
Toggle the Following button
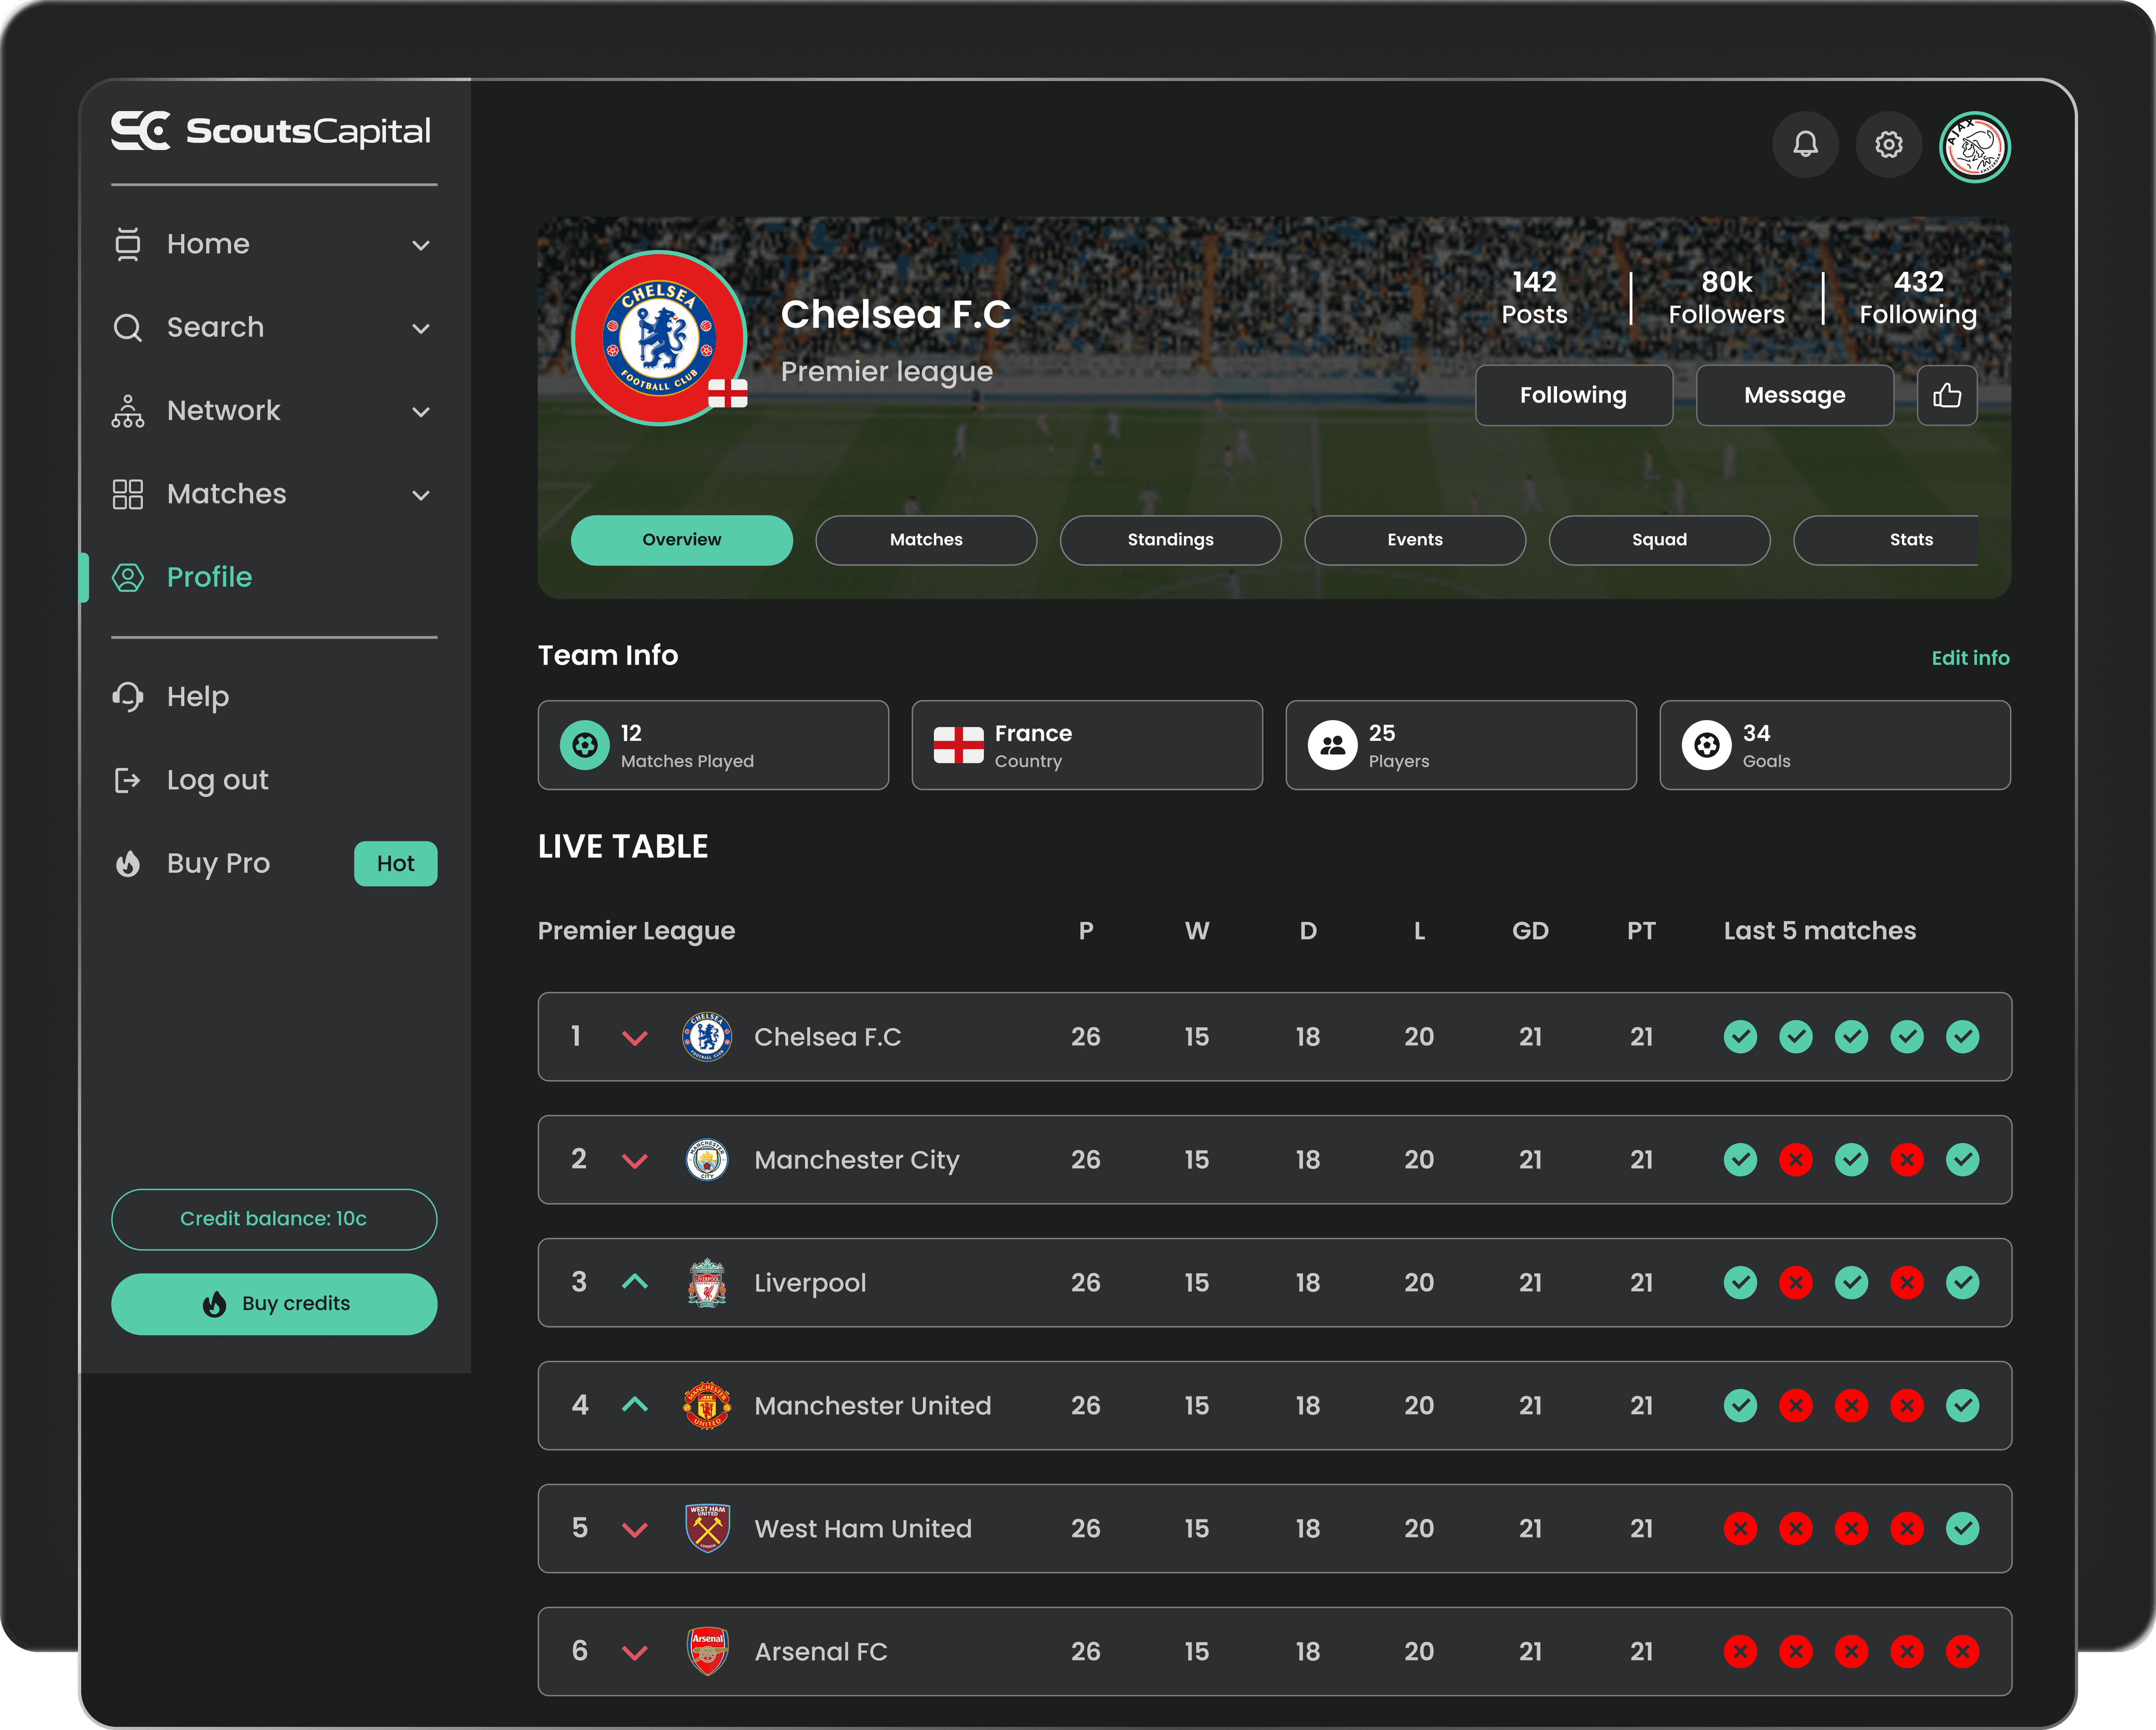tap(1573, 395)
